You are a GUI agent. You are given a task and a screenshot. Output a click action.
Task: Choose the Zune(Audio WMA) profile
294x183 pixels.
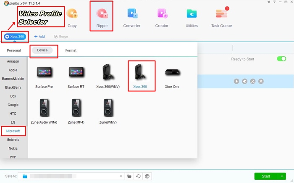tap(44, 111)
